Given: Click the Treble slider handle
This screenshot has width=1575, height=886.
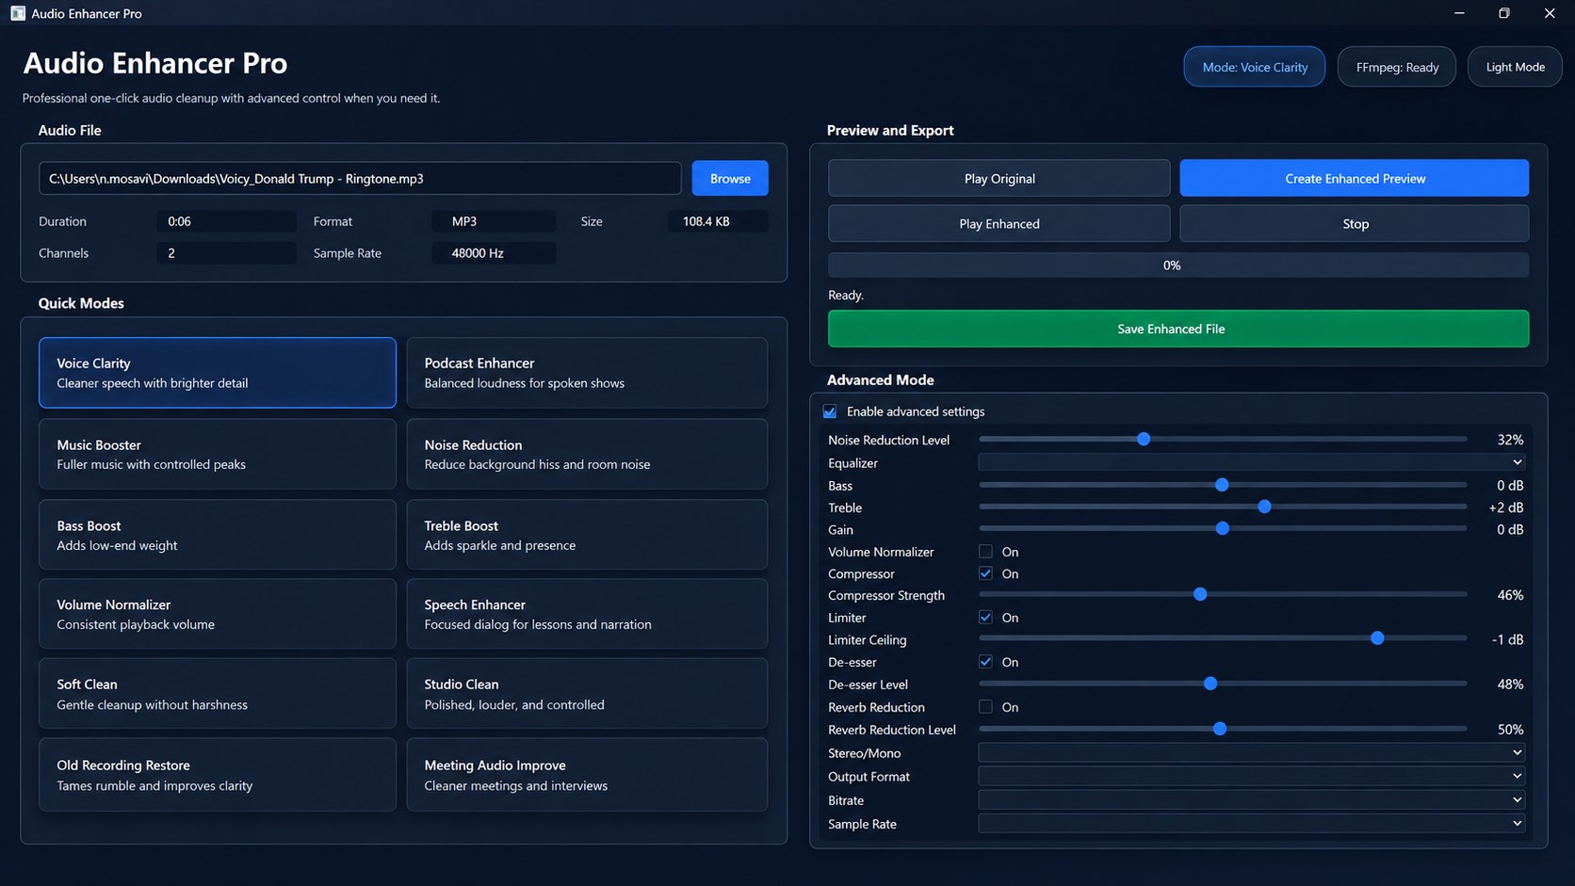Looking at the screenshot, I should pyautogui.click(x=1265, y=507).
